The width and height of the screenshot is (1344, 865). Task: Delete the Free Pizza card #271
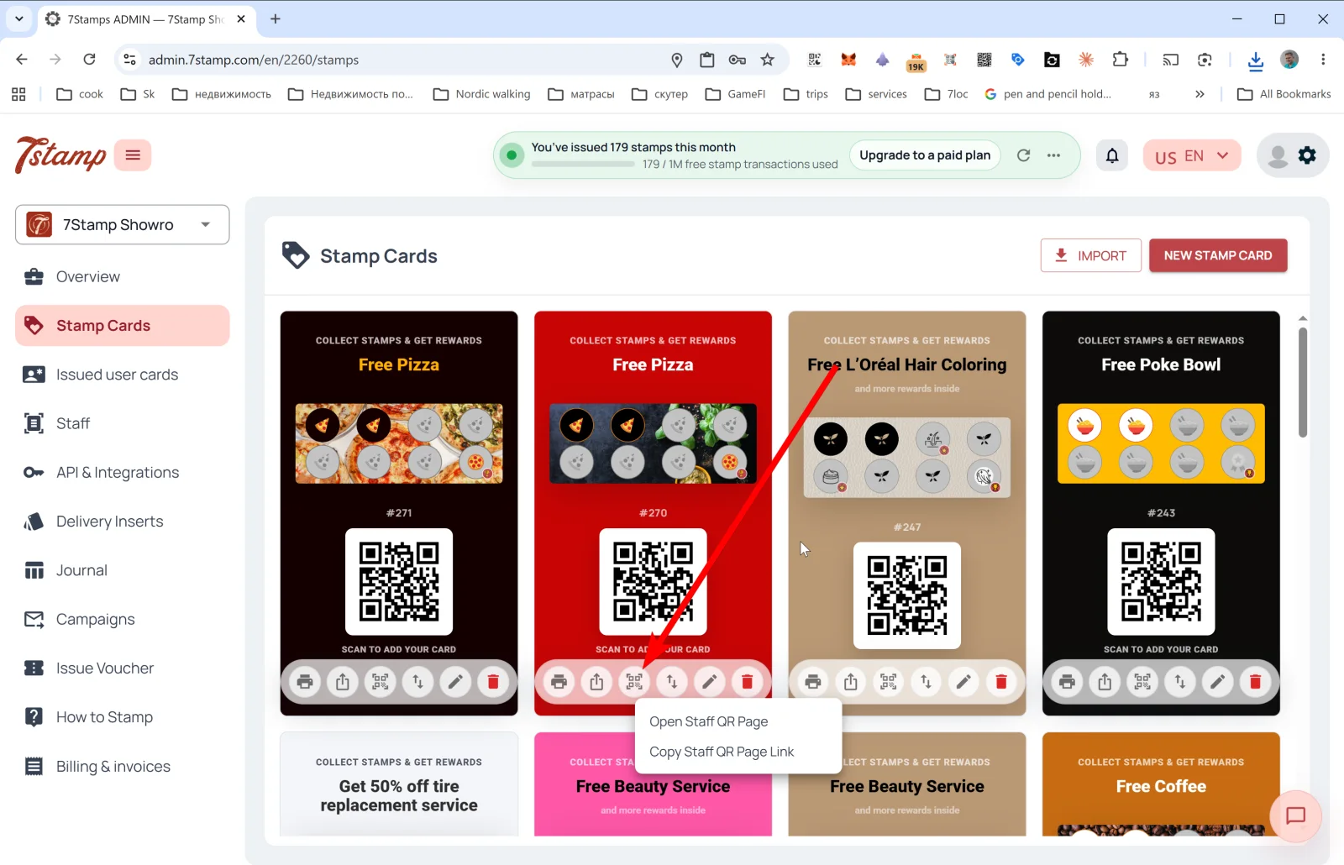point(493,682)
